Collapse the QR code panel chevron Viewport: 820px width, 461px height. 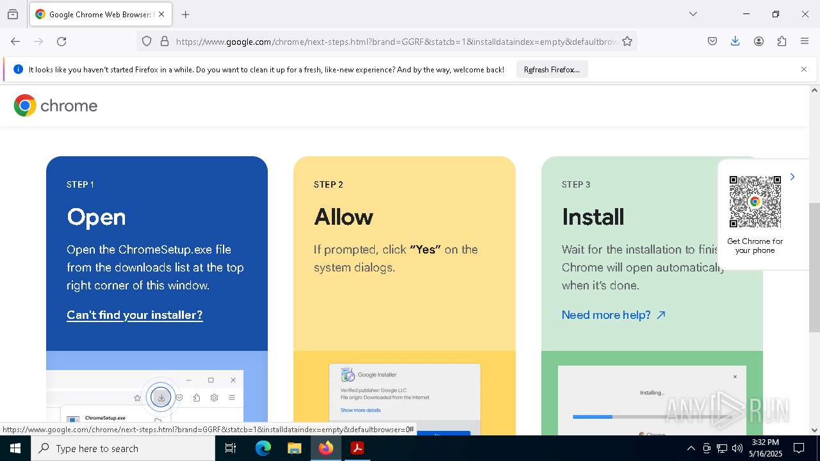pos(792,177)
